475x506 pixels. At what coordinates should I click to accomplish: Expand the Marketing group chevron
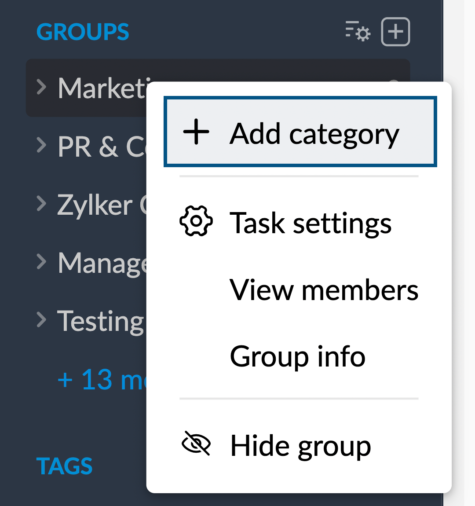pyautogui.click(x=41, y=87)
